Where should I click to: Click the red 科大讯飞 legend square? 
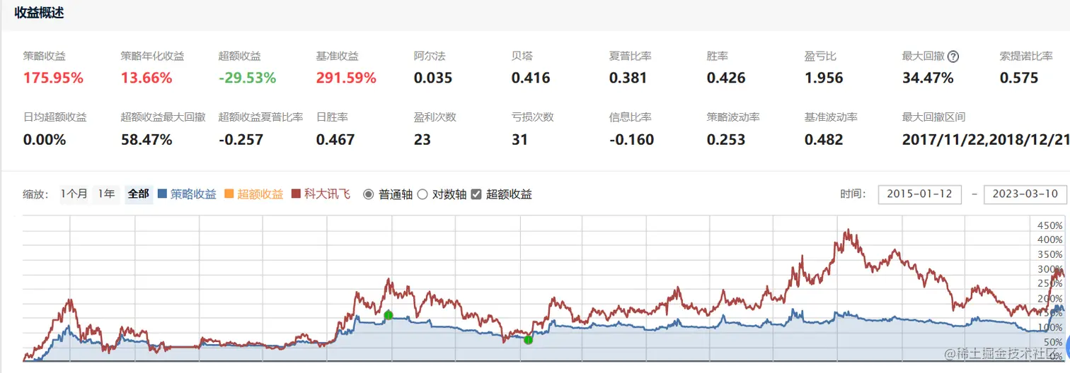click(x=297, y=194)
